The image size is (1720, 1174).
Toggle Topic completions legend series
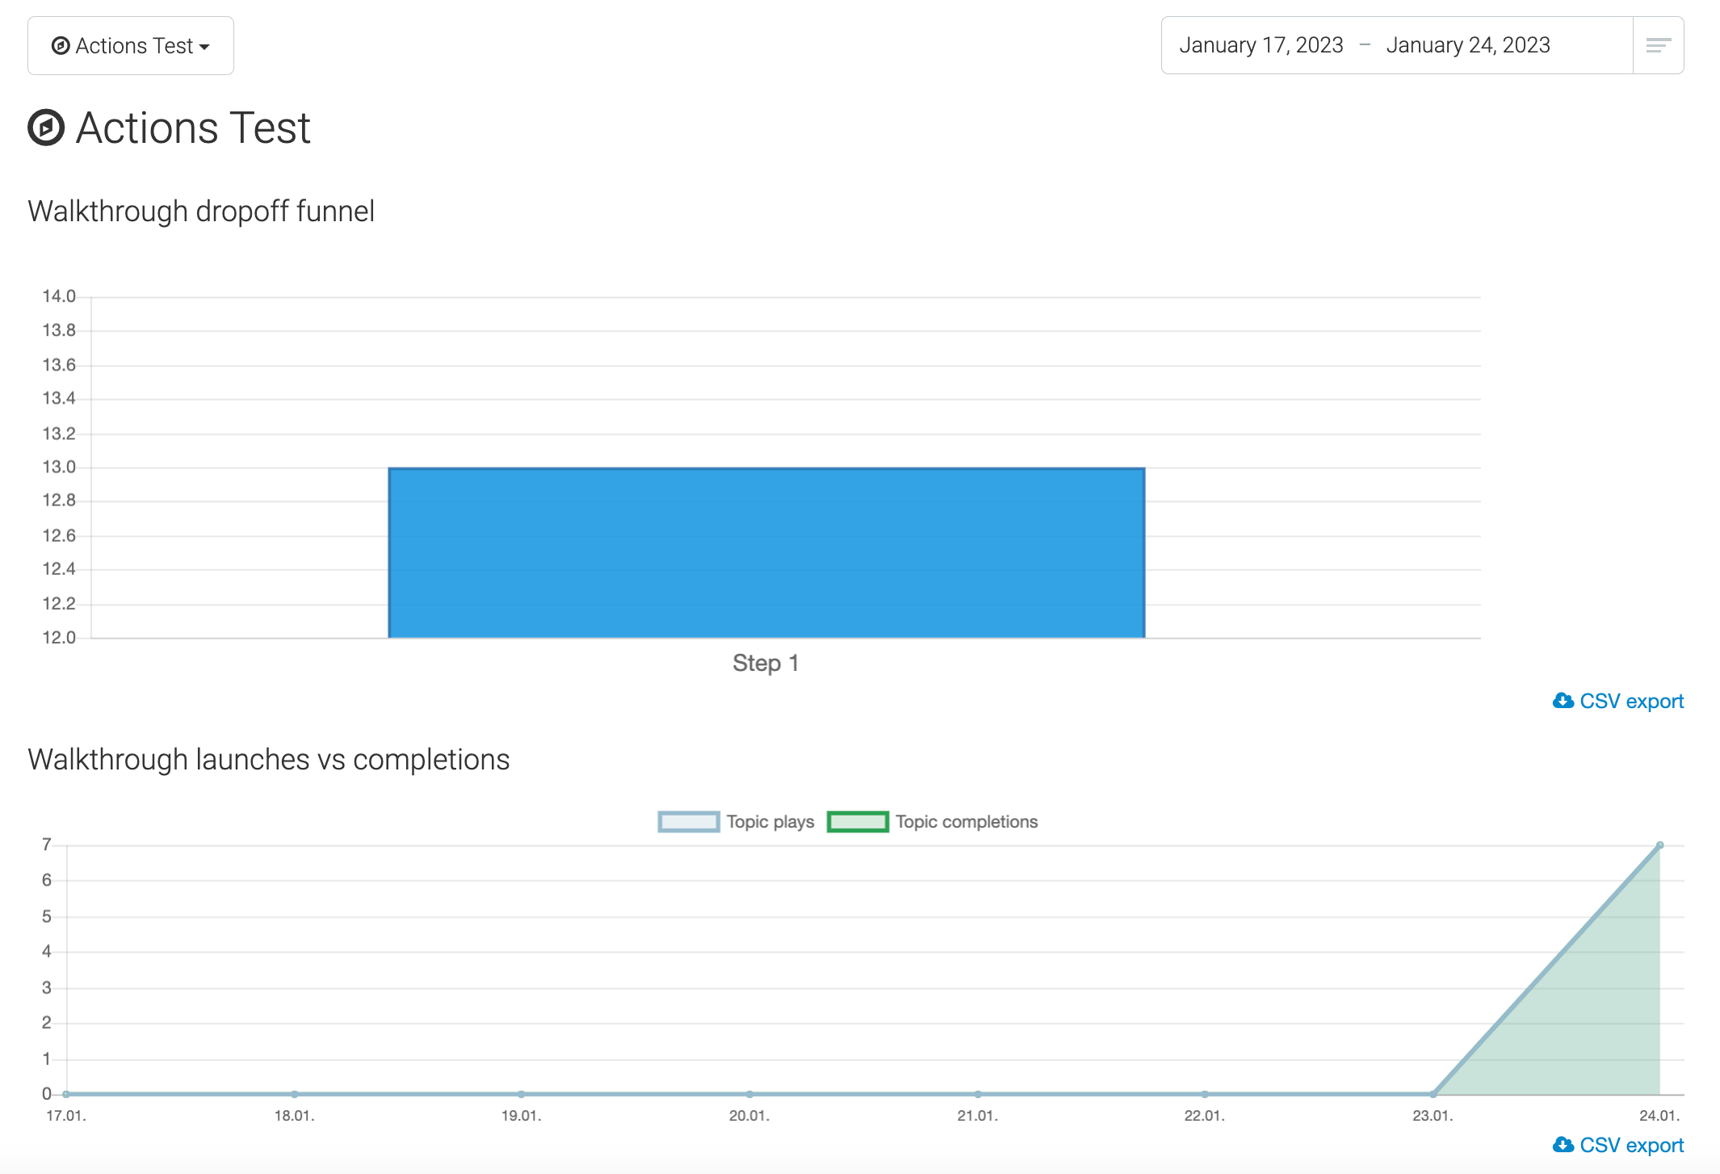[x=966, y=822]
